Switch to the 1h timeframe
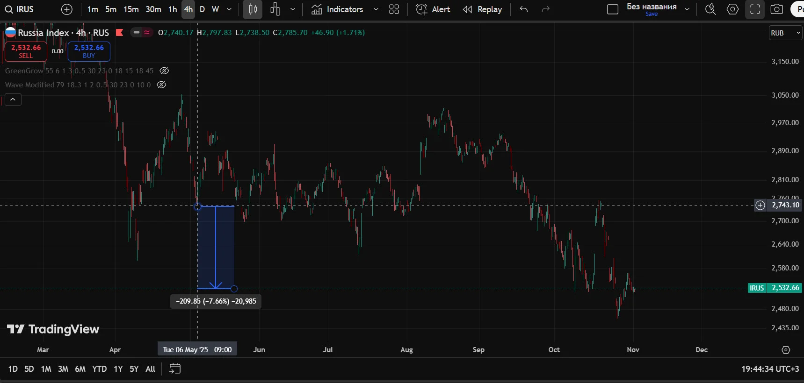The width and height of the screenshot is (804, 383). click(173, 9)
